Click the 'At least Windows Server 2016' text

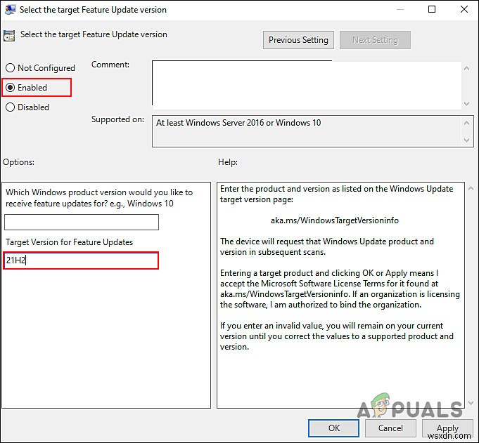pyautogui.click(x=238, y=123)
